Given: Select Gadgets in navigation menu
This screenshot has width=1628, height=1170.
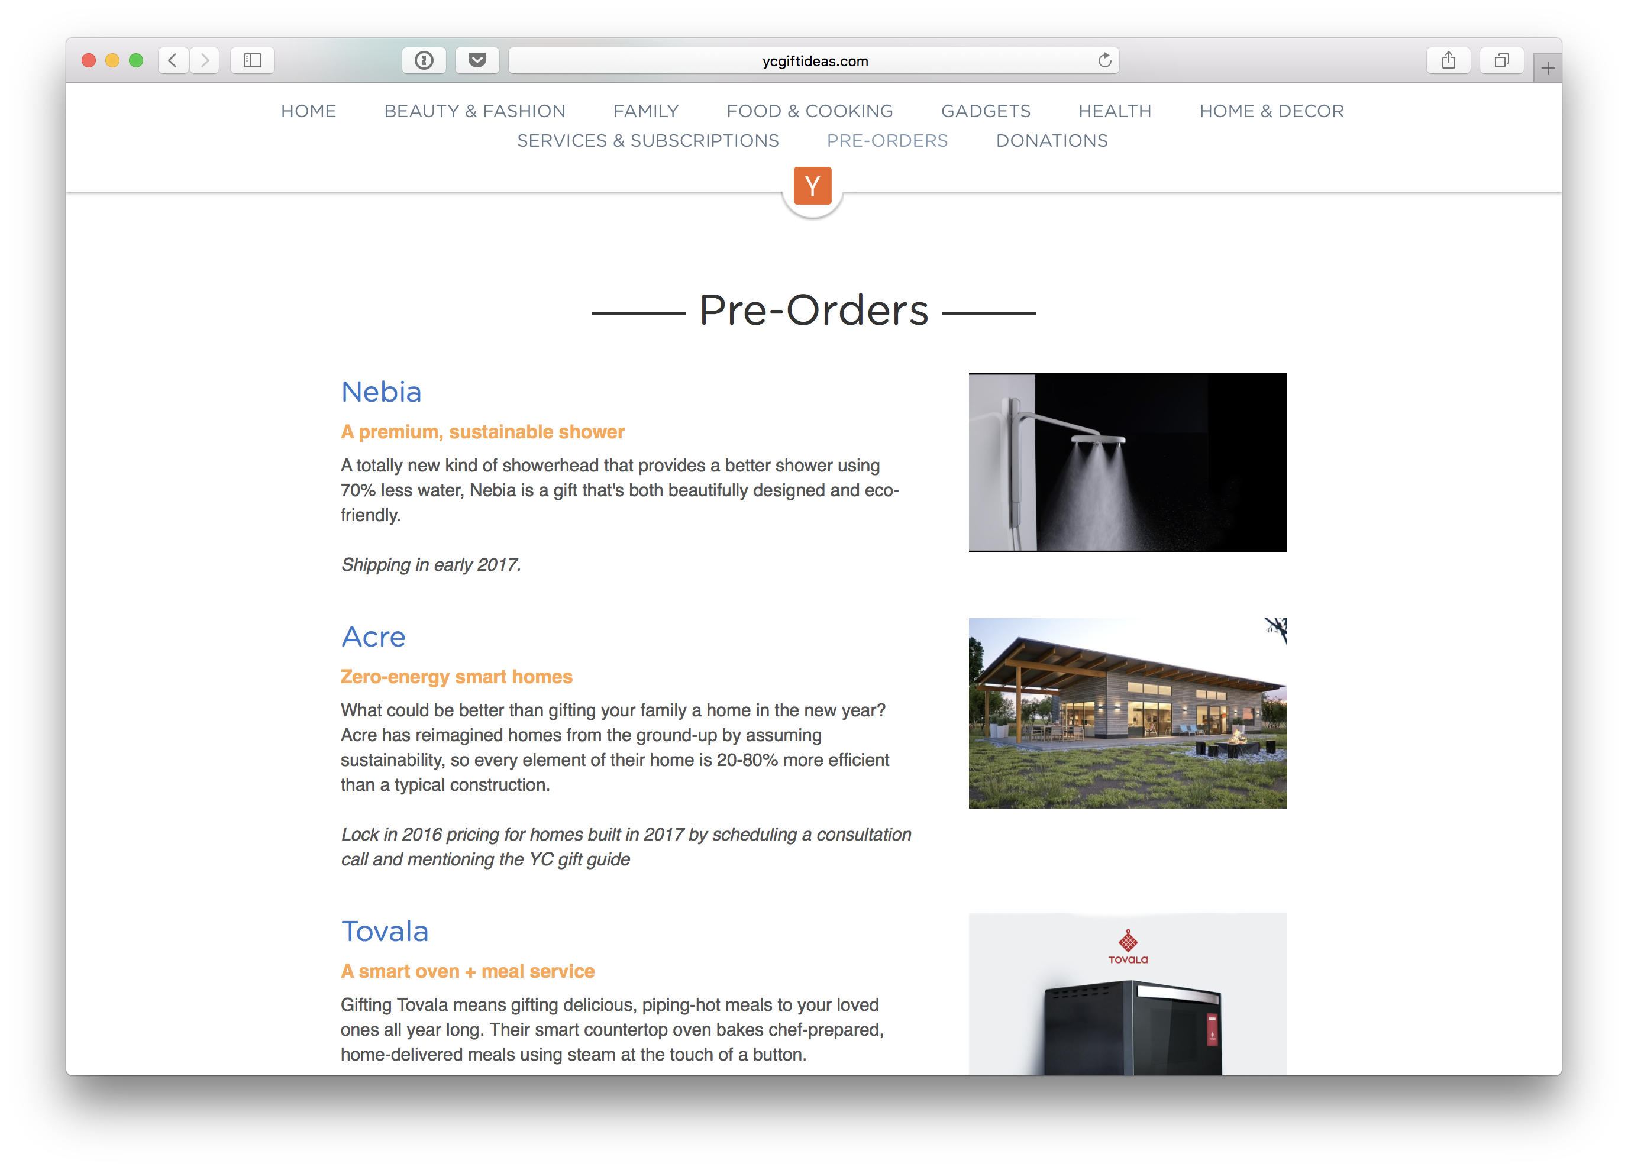Looking at the screenshot, I should click(x=986, y=111).
